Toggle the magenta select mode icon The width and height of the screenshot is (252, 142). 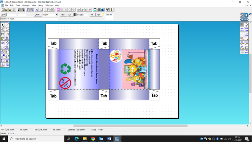click(x=58, y=10)
